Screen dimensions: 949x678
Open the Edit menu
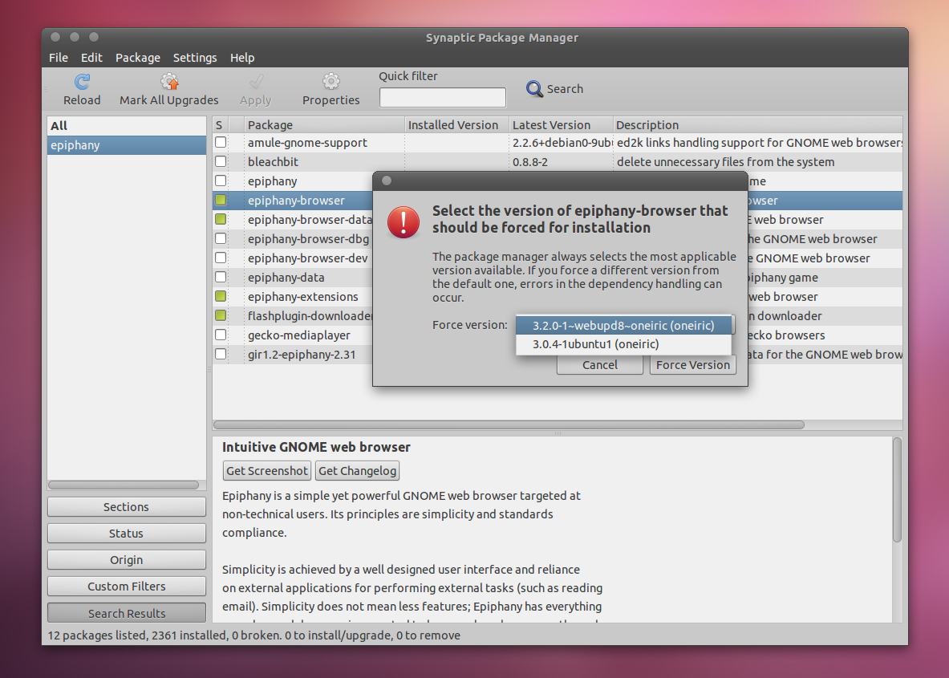point(91,58)
